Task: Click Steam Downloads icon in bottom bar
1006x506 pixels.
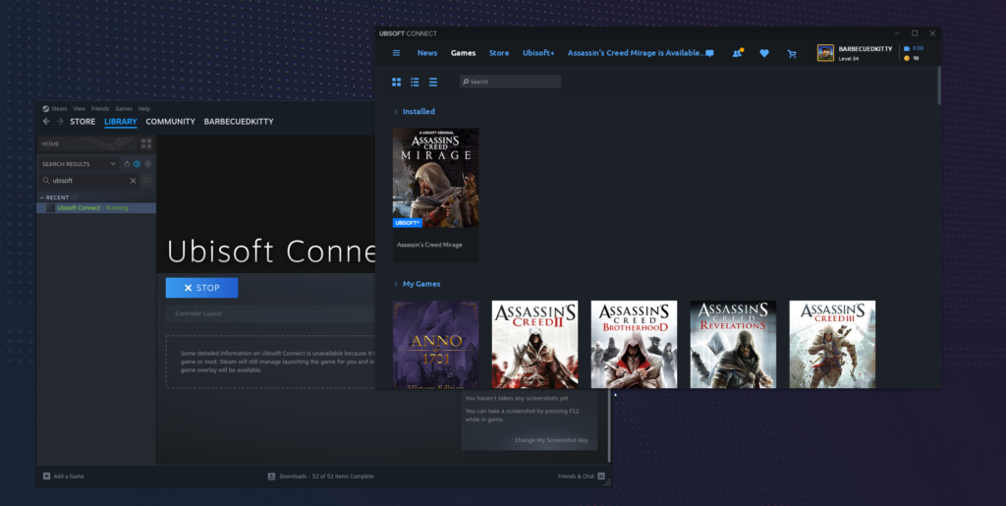Action: (x=271, y=477)
